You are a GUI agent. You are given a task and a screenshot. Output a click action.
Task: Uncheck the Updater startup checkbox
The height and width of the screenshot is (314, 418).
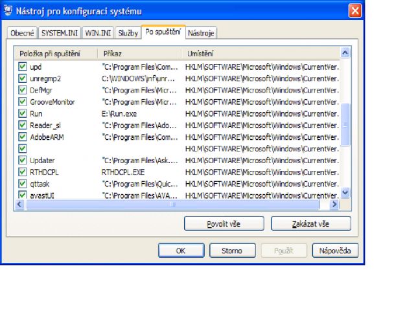(23, 161)
